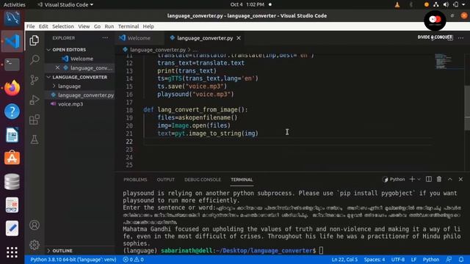
Task: Open the database application from the dock
Action: (12, 181)
